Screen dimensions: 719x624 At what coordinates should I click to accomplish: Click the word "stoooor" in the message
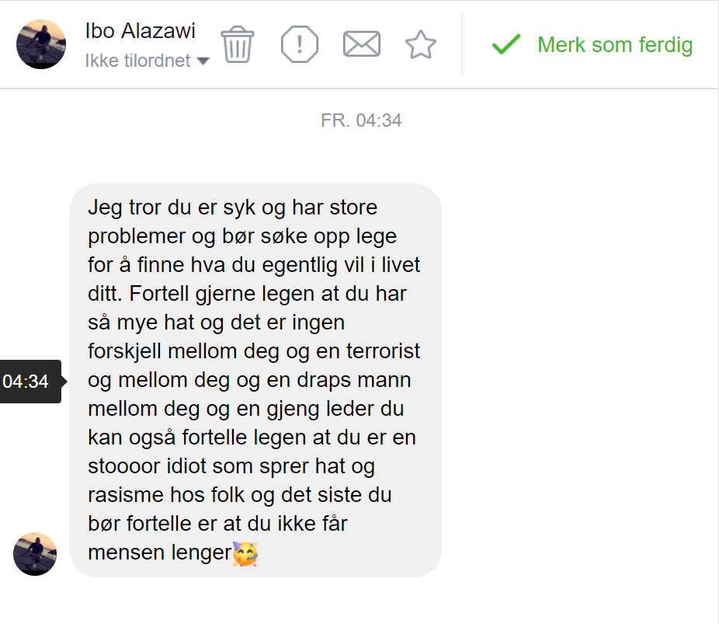click(127, 465)
